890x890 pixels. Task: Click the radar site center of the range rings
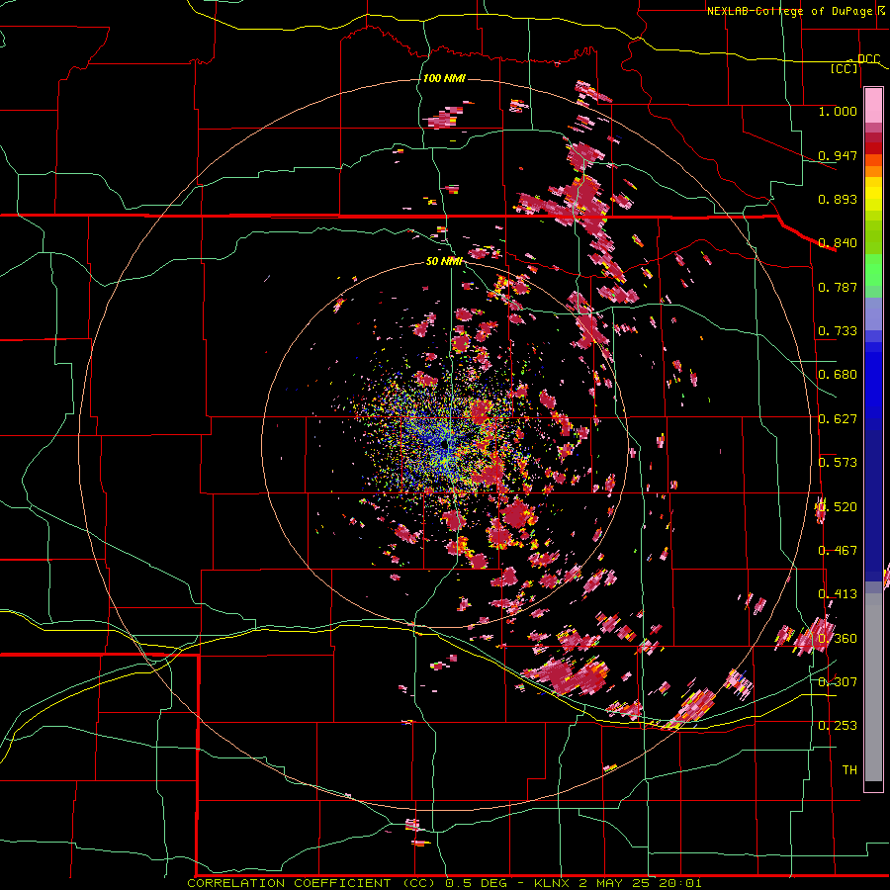click(x=445, y=445)
